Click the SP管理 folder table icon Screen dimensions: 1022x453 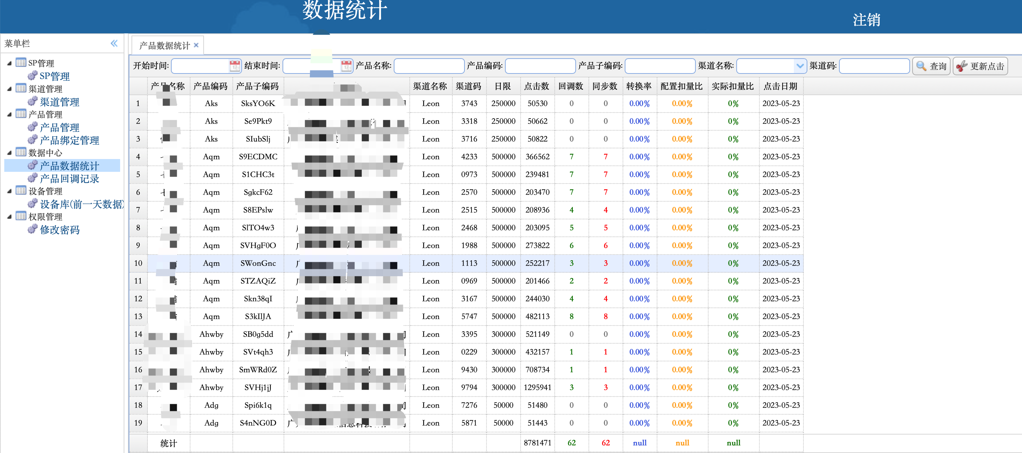click(21, 62)
